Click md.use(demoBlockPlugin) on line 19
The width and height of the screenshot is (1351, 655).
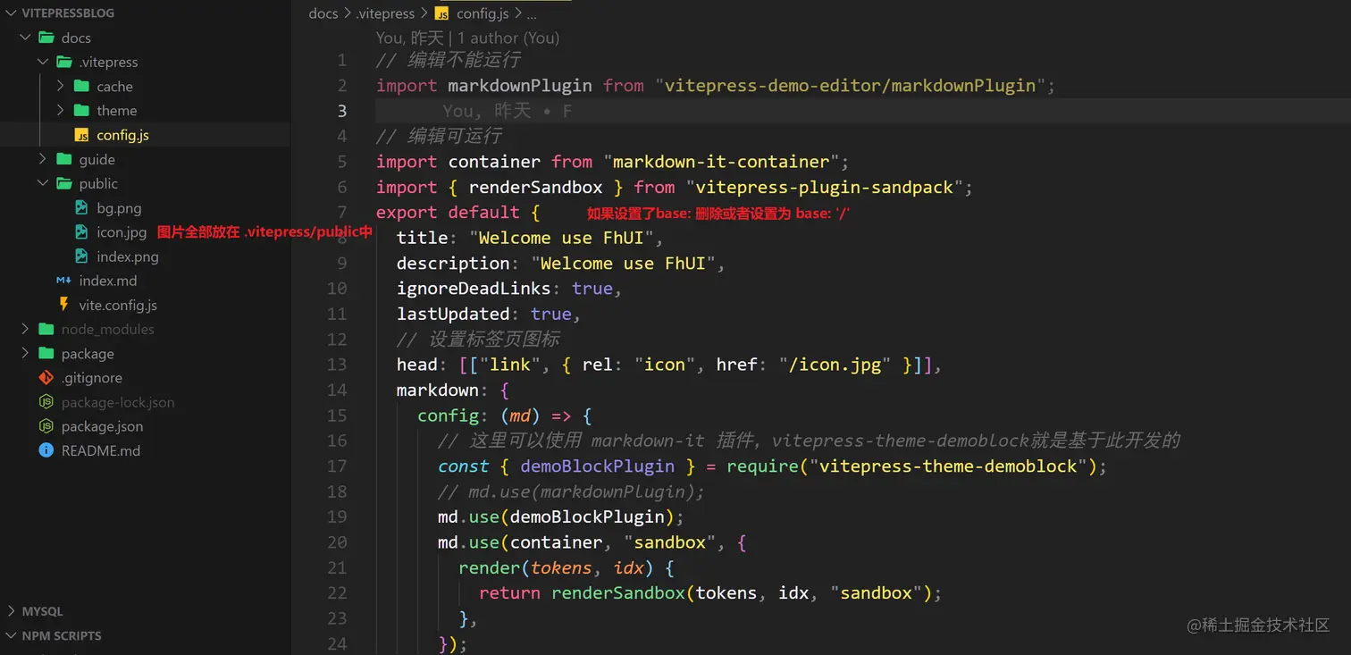coord(560,517)
